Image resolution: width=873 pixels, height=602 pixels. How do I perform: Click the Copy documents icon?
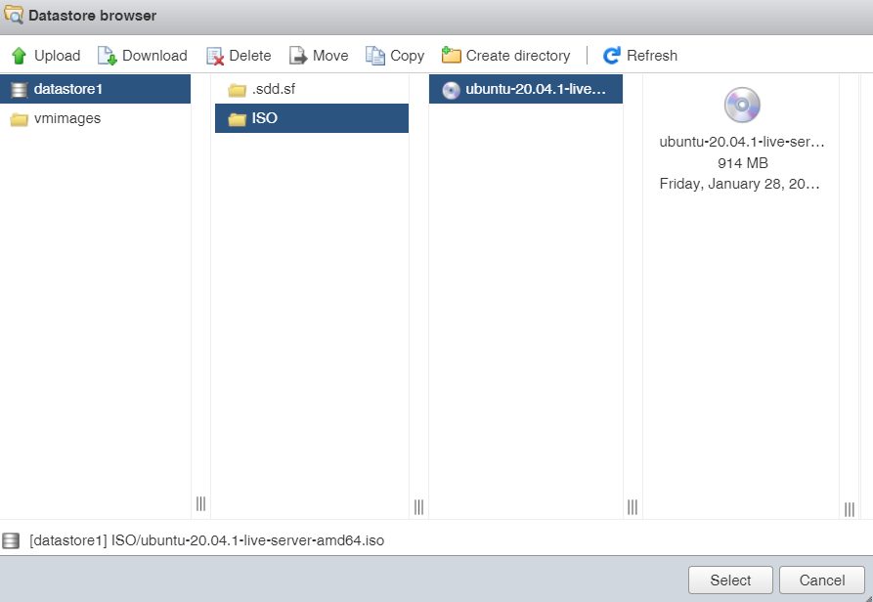click(x=375, y=56)
